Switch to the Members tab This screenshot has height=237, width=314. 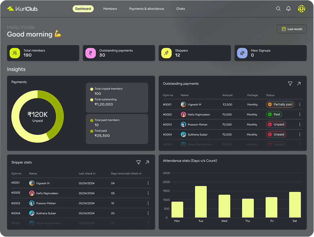tap(110, 9)
